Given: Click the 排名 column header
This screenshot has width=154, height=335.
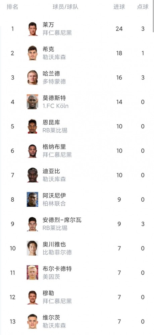Looking at the screenshot, I should pyautogui.click(x=12, y=7).
